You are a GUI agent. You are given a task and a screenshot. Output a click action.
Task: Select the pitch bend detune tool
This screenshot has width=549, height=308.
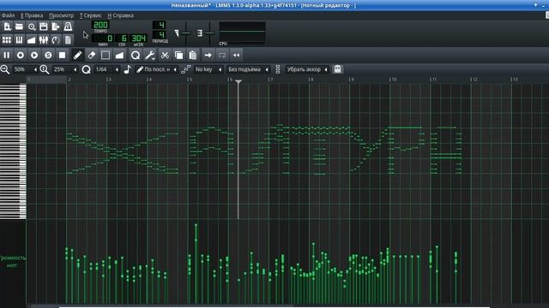[x=119, y=55]
